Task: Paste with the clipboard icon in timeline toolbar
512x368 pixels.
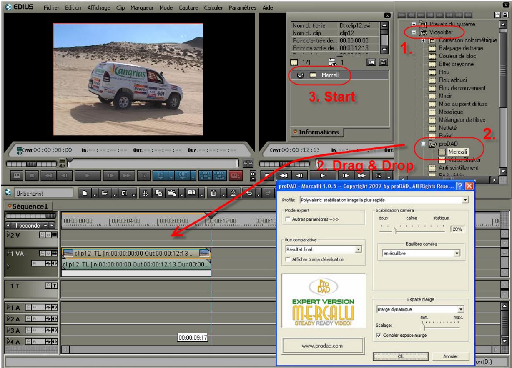Action: coord(173,193)
